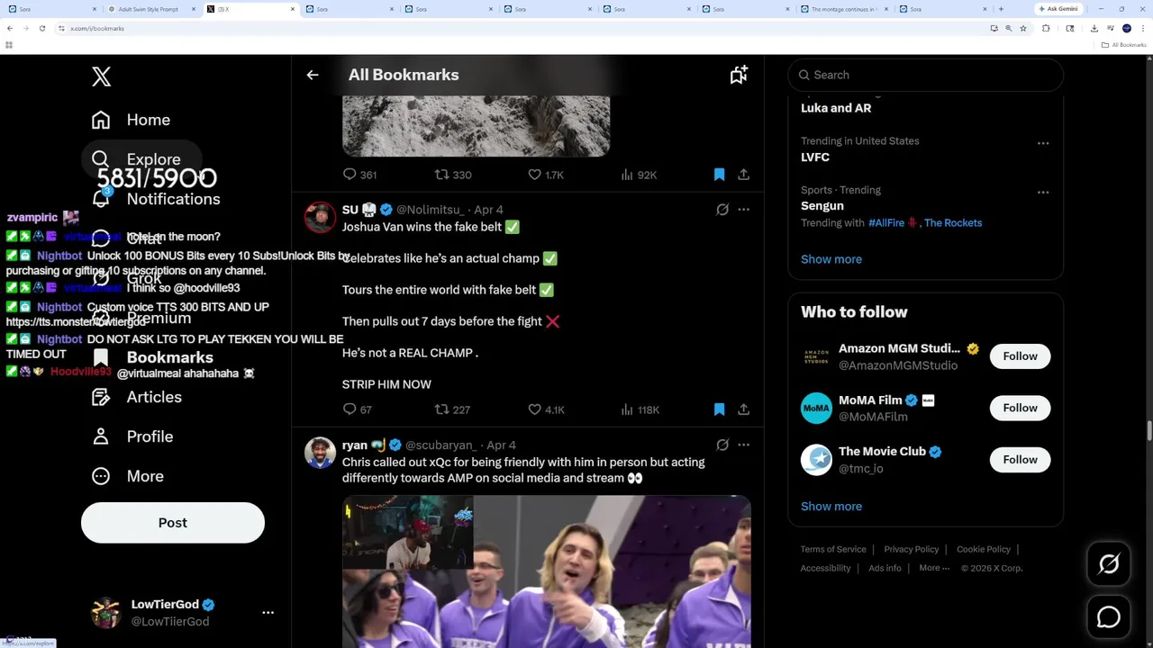This screenshot has height=648, width=1153.
Task: Open The Rockets trending link
Action: (953, 223)
